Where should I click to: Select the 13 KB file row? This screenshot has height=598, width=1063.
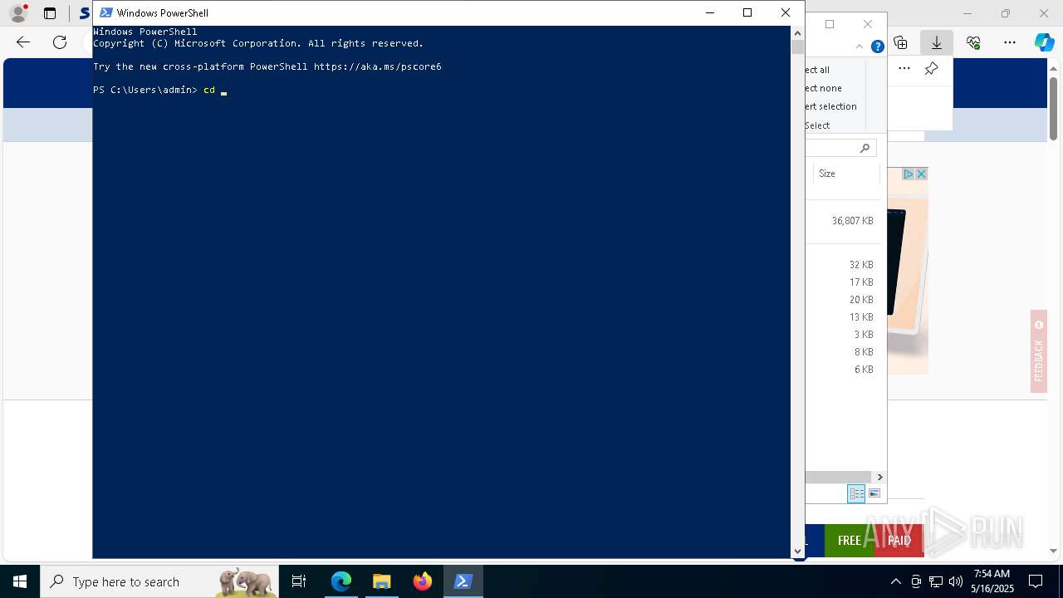pos(841,317)
